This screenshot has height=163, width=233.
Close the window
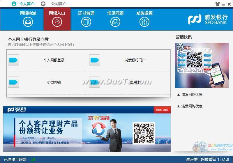tap(229, 4)
